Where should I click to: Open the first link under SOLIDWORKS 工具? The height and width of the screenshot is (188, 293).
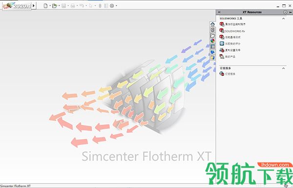pyautogui.click(x=235, y=24)
